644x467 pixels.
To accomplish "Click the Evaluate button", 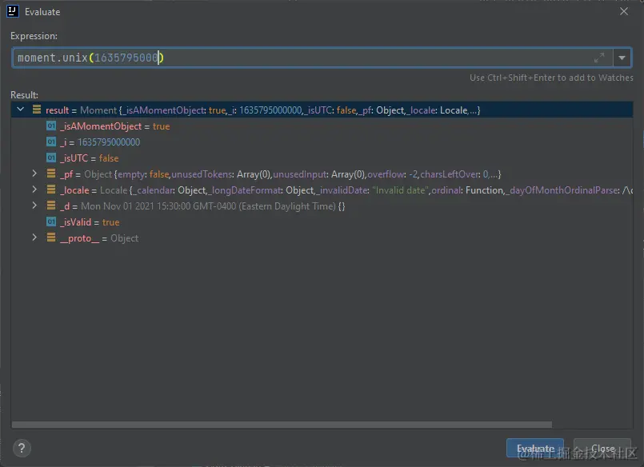I will coord(534,448).
